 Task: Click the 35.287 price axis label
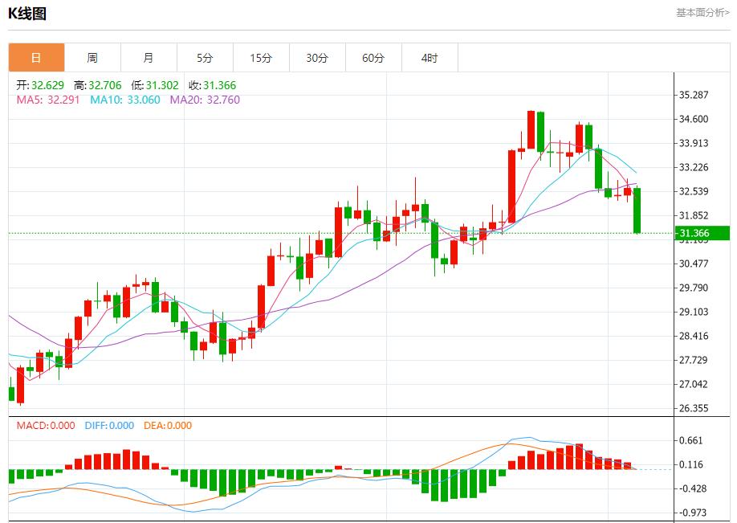(694, 95)
